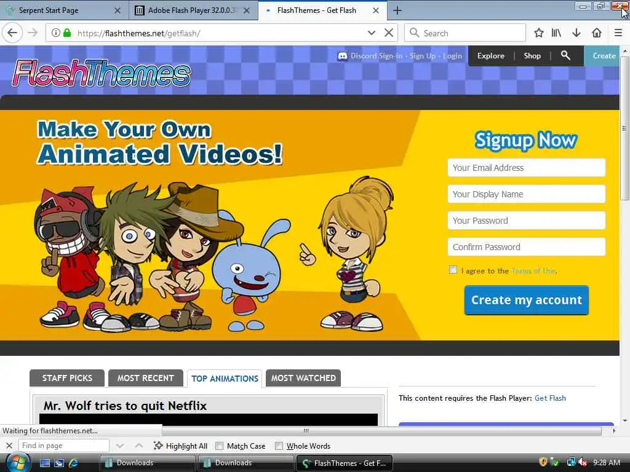Tick the agree to Terms checkbox
Image resolution: width=630 pixels, height=472 pixels.
coord(453,270)
